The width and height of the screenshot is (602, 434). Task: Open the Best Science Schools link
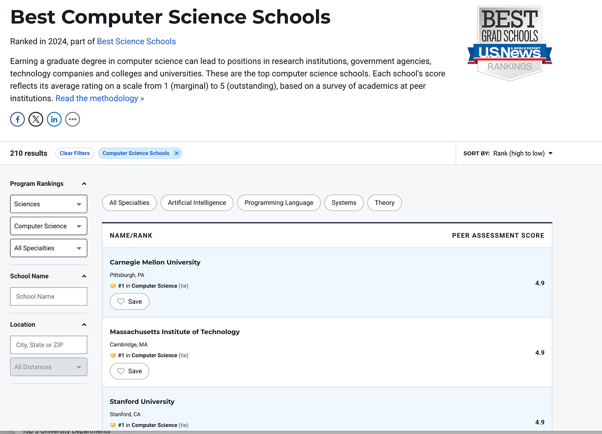(136, 41)
